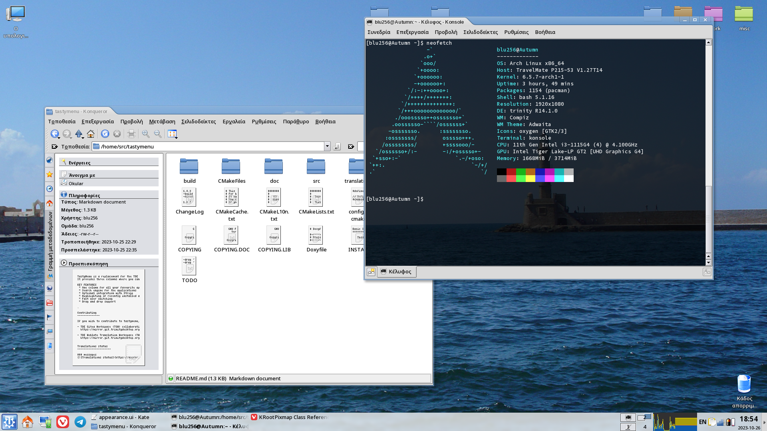
Task: Open Ρυθμίσεις menu in Konsole
Action: (x=516, y=32)
